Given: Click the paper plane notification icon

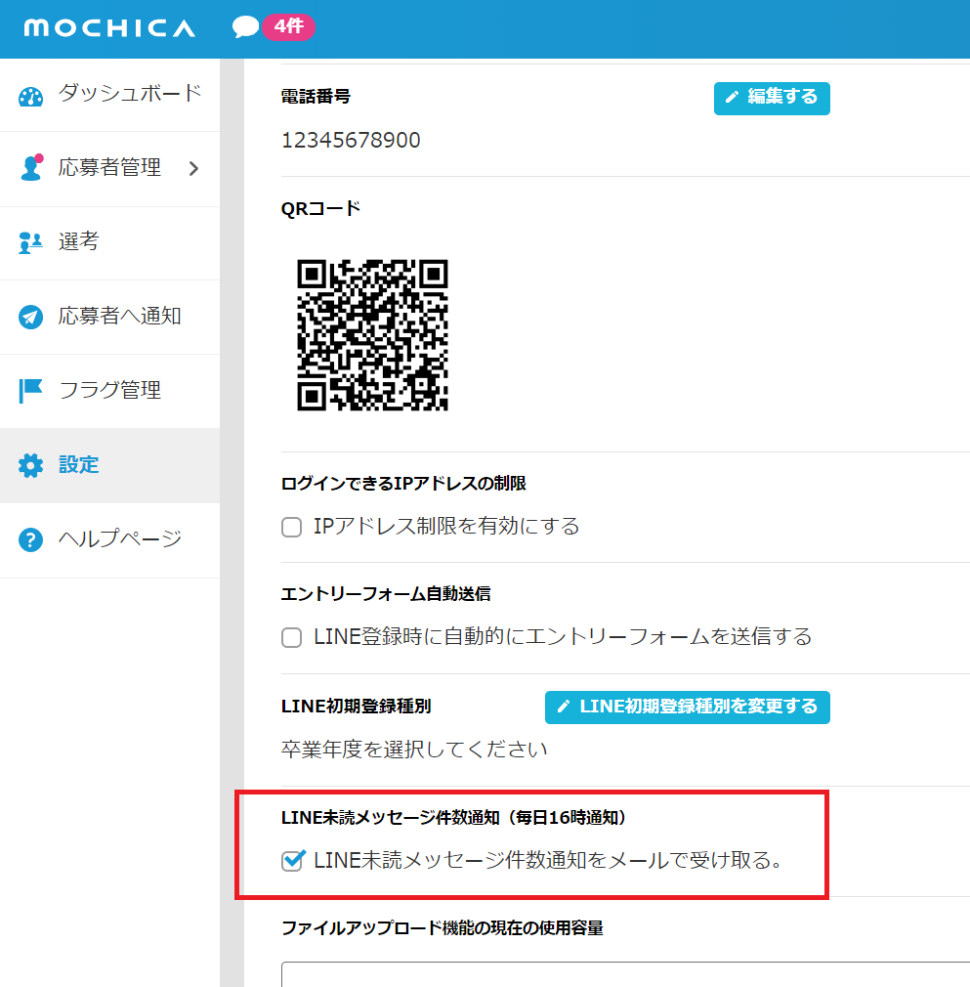Looking at the screenshot, I should pyautogui.click(x=31, y=317).
